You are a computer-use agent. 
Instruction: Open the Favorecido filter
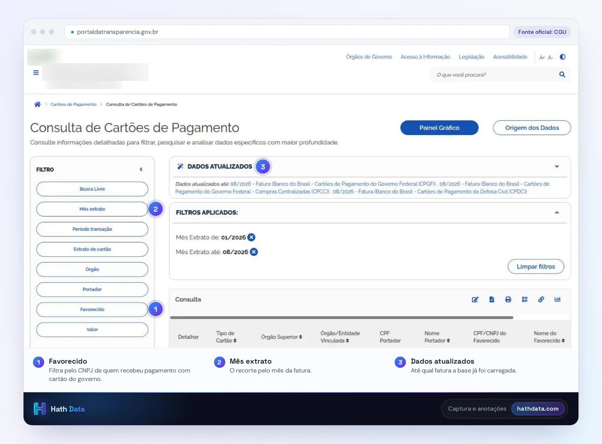coord(92,309)
